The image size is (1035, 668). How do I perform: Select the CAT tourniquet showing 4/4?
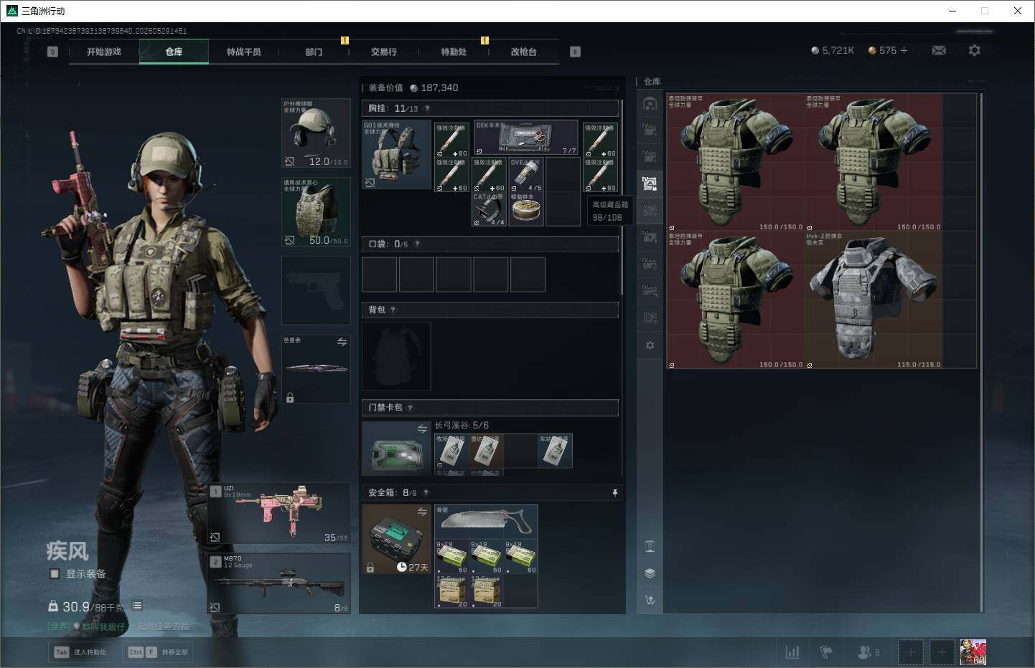[489, 209]
